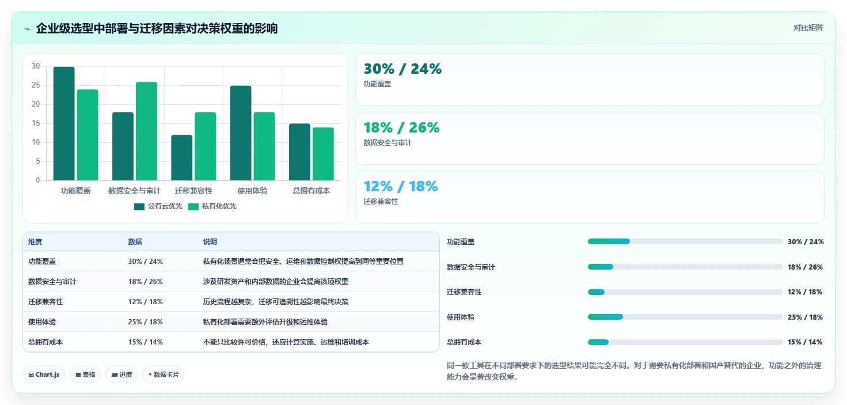Click the 功能覆盖 x-axis label on chart
This screenshot has width=847, height=405.
pos(75,191)
